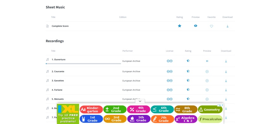
Task: Download the 1. Ouverture recording
Action: [226, 61]
